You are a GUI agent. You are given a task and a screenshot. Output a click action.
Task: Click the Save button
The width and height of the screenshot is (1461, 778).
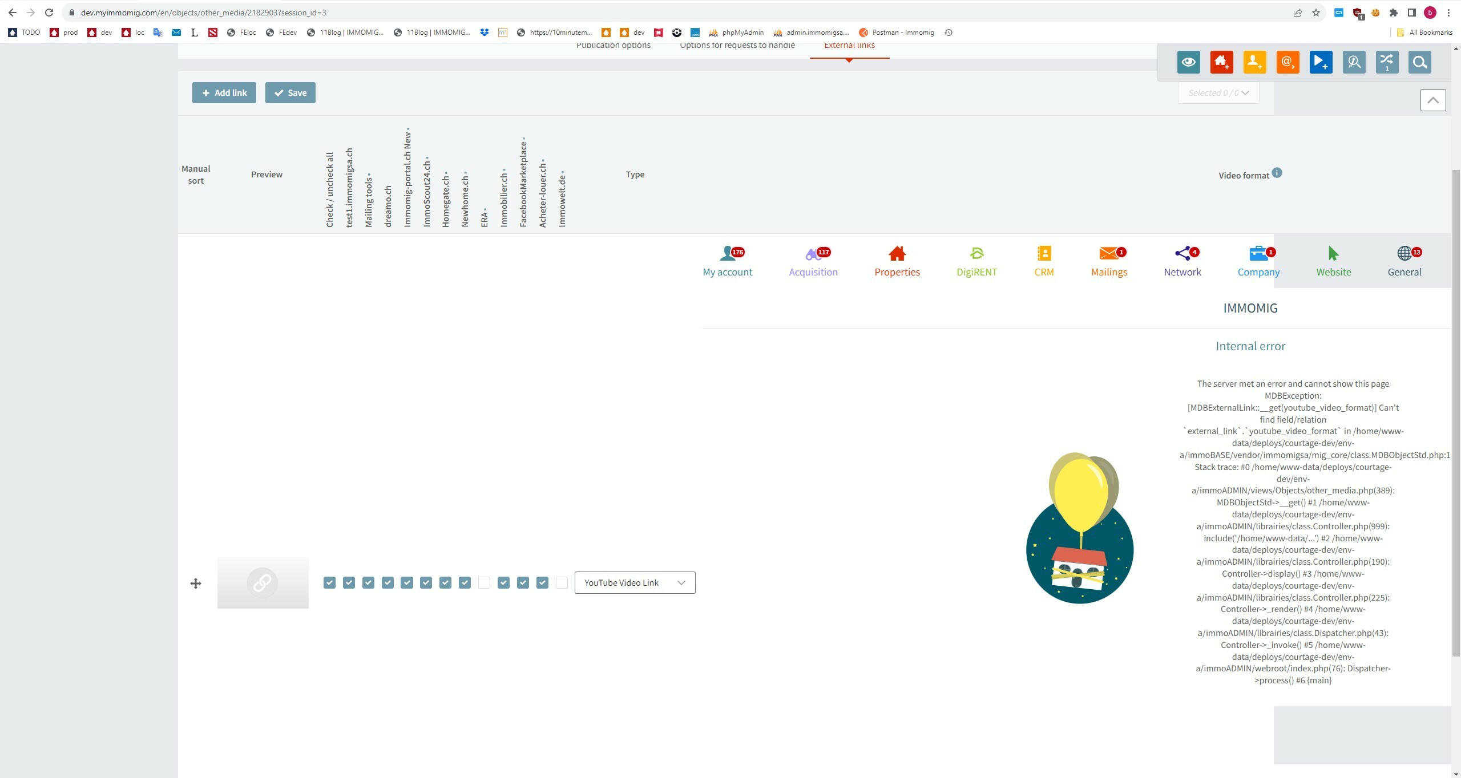290,93
